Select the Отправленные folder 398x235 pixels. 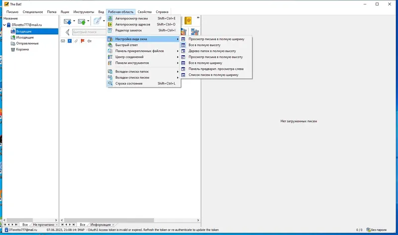[x=27, y=43]
